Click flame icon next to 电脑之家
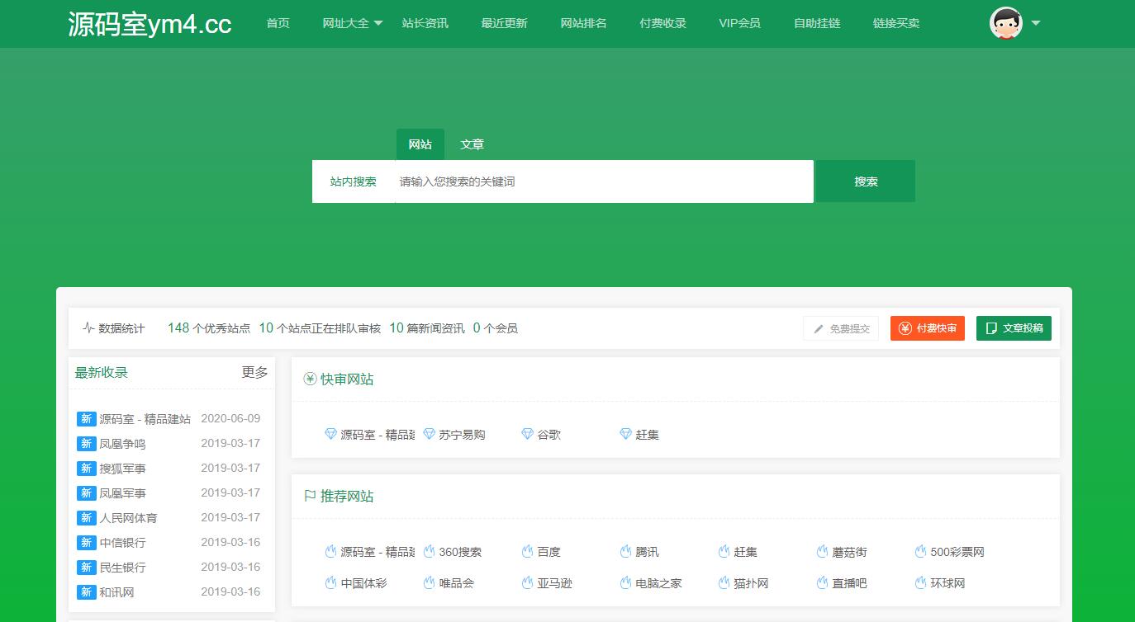The width and height of the screenshot is (1135, 622). click(626, 582)
